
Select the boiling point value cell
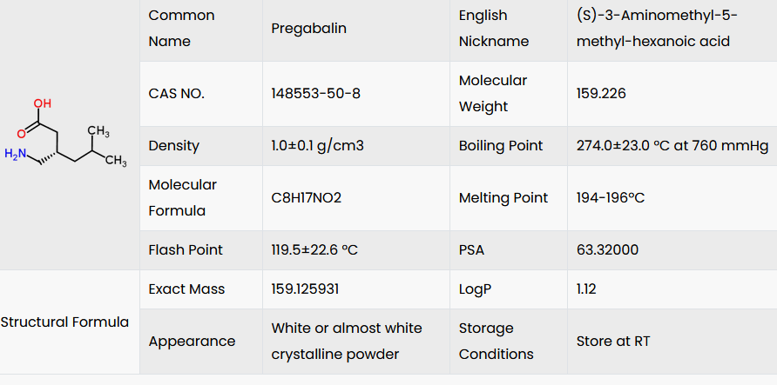click(672, 145)
